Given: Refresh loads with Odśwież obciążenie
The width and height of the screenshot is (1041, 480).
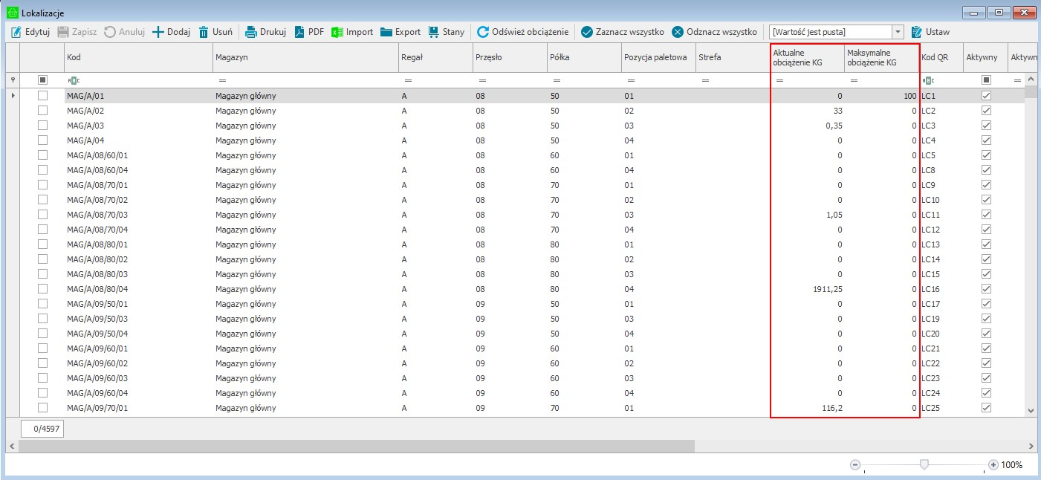Looking at the screenshot, I should (x=522, y=32).
